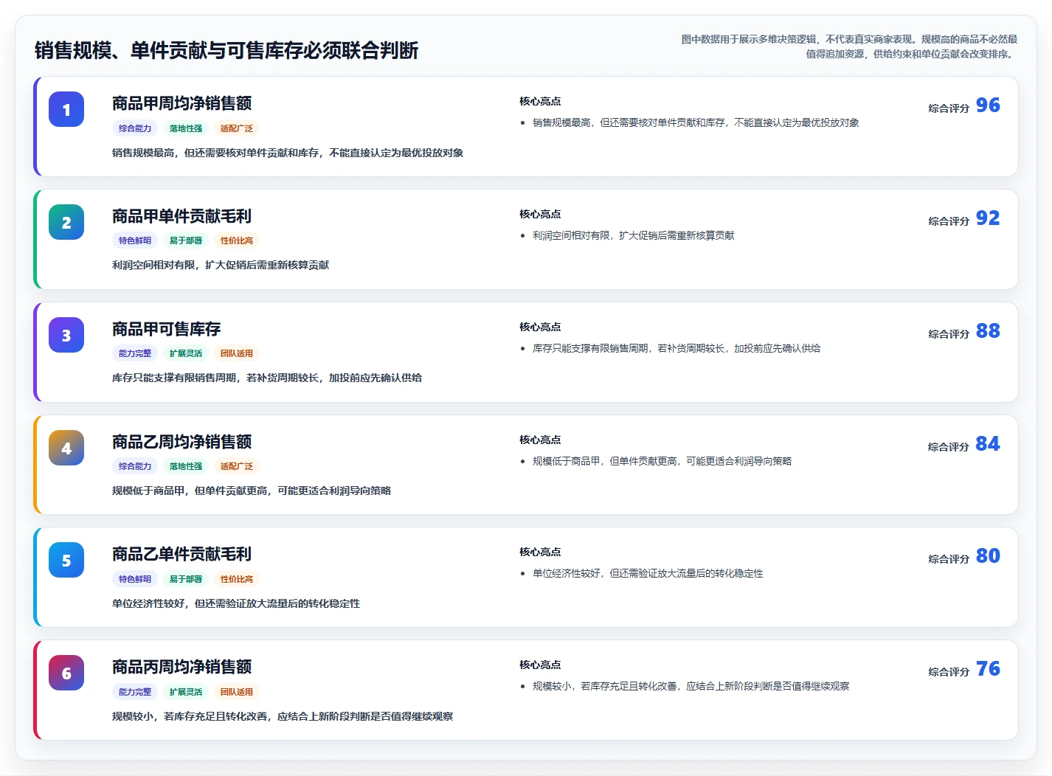Select the 商品甲可售库存 card title
1052x776 pixels.
point(166,329)
